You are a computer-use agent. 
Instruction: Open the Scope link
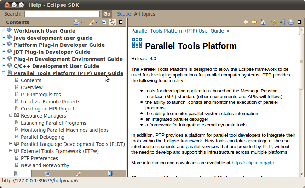click(125, 14)
